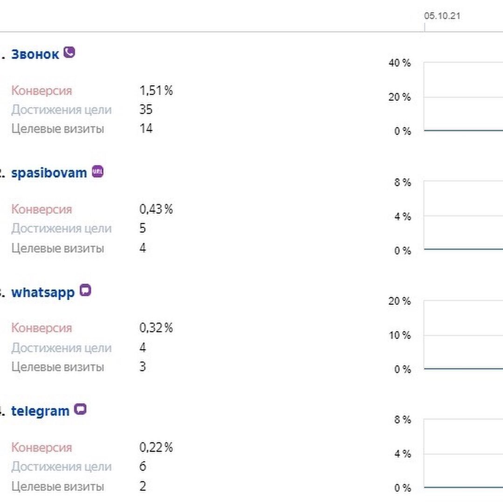Image resolution: width=503 pixels, height=503 pixels.
Task: Select Достижения цели under Звонок
Action: 62,110
